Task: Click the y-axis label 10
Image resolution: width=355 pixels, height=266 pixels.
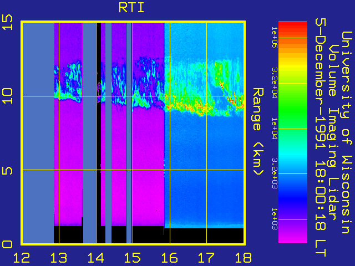Action: pyautogui.click(x=7, y=96)
